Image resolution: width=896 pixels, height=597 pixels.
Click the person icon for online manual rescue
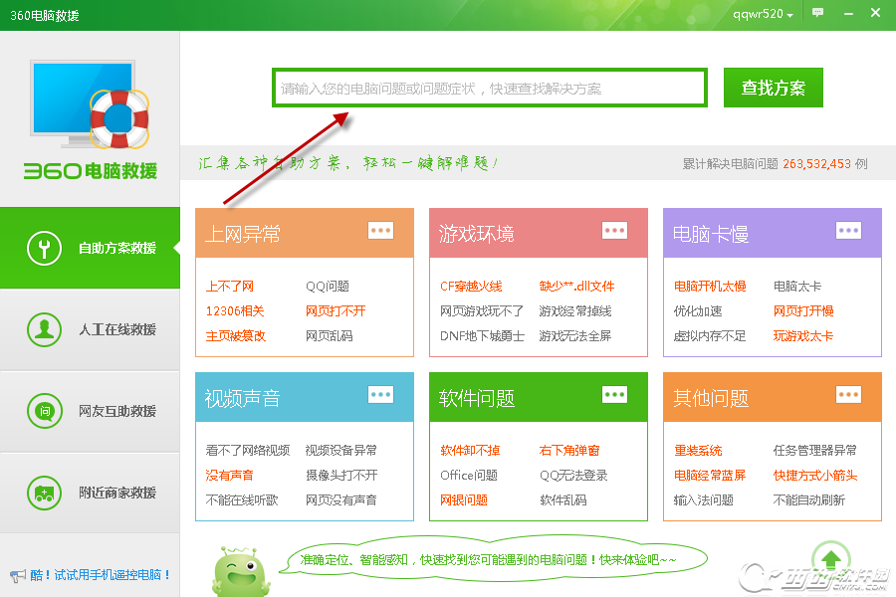click(x=44, y=329)
